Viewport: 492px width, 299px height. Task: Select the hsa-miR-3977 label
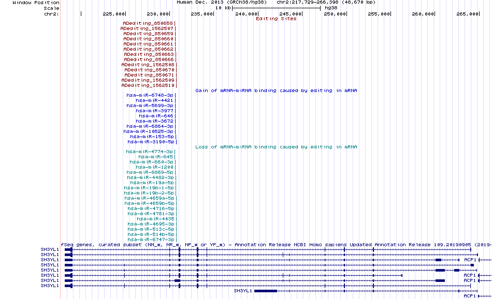[154, 111]
